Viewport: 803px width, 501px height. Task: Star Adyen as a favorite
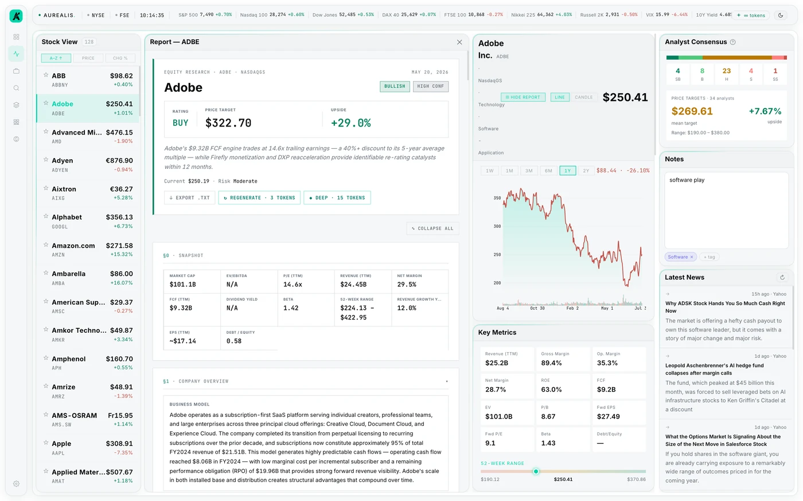point(45,160)
